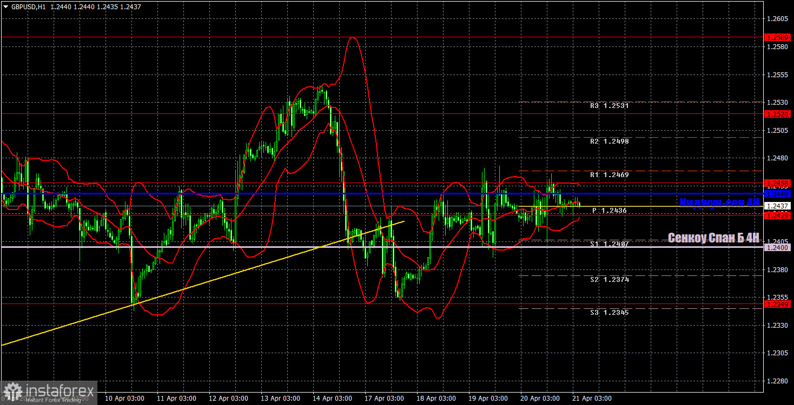The image size is (794, 405).
Task: Click the 1.2555 price scale value
Action: pos(777,75)
